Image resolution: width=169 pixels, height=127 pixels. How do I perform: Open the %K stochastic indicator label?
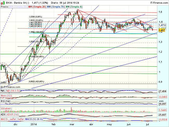point(3,90)
